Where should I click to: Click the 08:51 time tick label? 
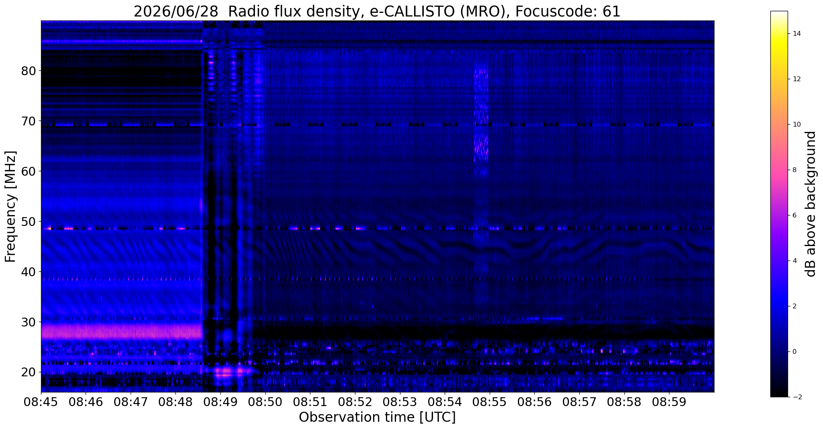[310, 401]
